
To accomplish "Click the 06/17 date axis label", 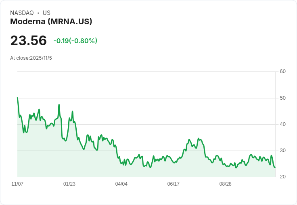I will [173, 184].
